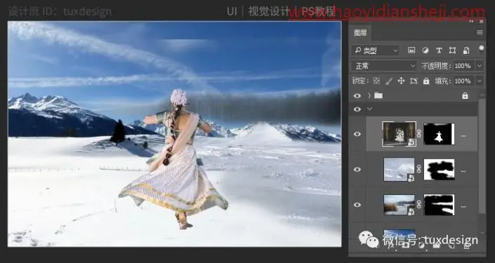Select the dancer silhouette layer mask
495x263 pixels.
[439, 134]
